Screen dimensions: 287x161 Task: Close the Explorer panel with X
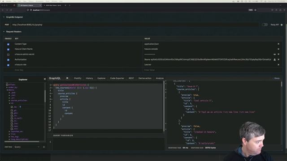[x=45, y=79]
